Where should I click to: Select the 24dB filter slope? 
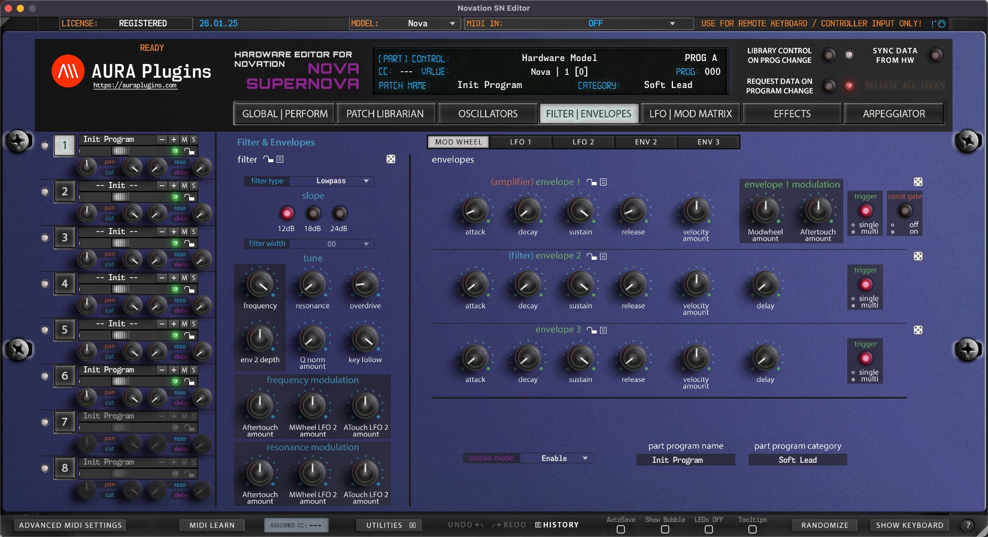click(339, 214)
